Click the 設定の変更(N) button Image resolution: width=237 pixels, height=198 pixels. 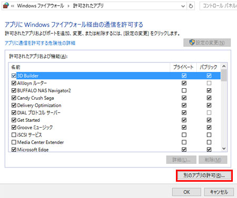(x=207, y=43)
